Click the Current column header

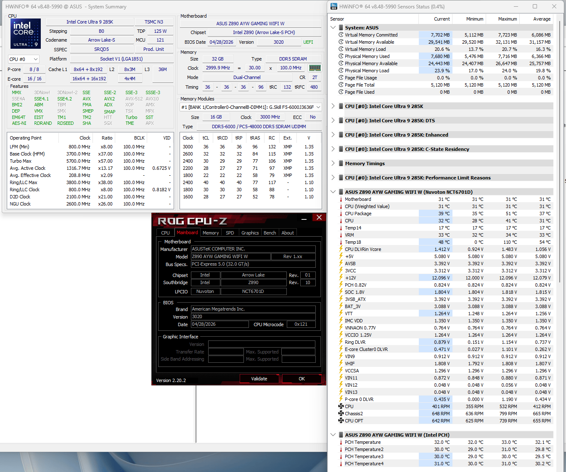click(435, 19)
